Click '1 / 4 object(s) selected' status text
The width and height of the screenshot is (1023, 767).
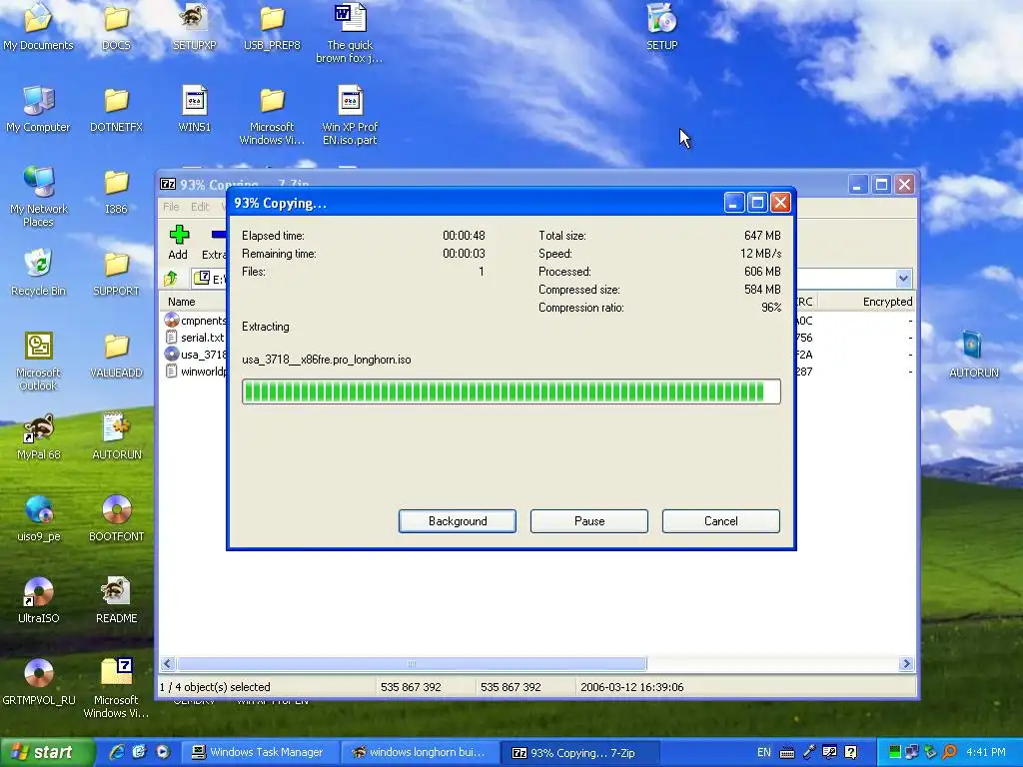(x=214, y=687)
